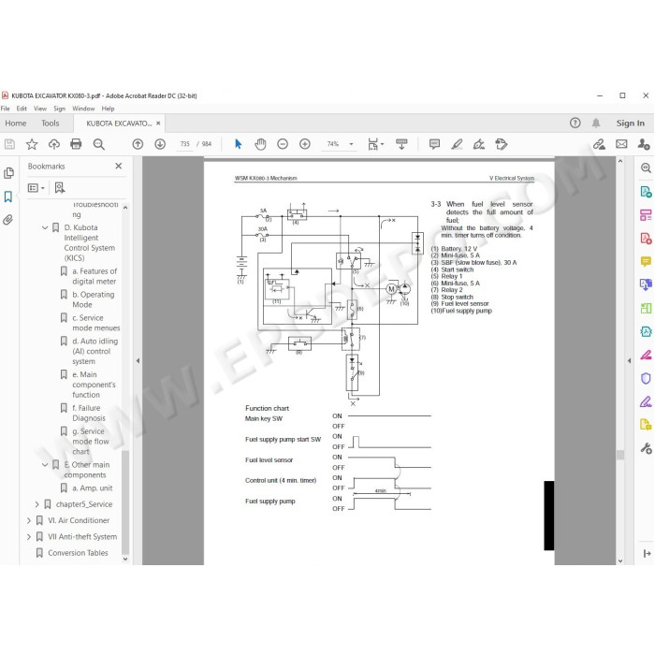Open the Edit menu
Image resolution: width=655 pixels, height=655 pixels.
tap(22, 109)
